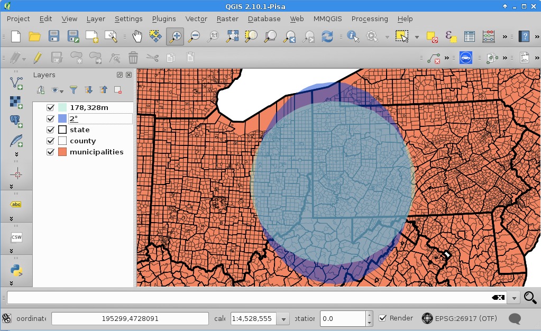
Task: Open the Vector menu
Action: (196, 19)
